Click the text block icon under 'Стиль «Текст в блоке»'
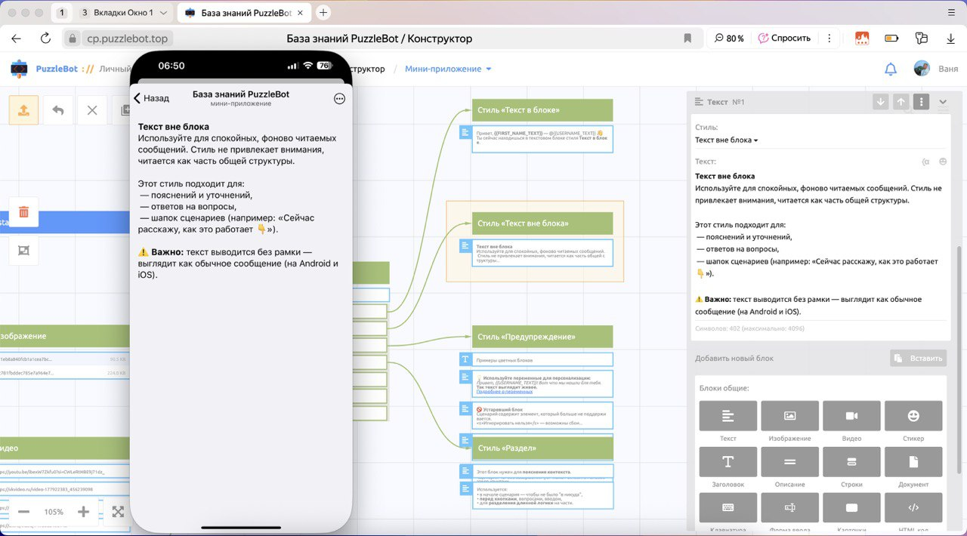 coord(466,134)
